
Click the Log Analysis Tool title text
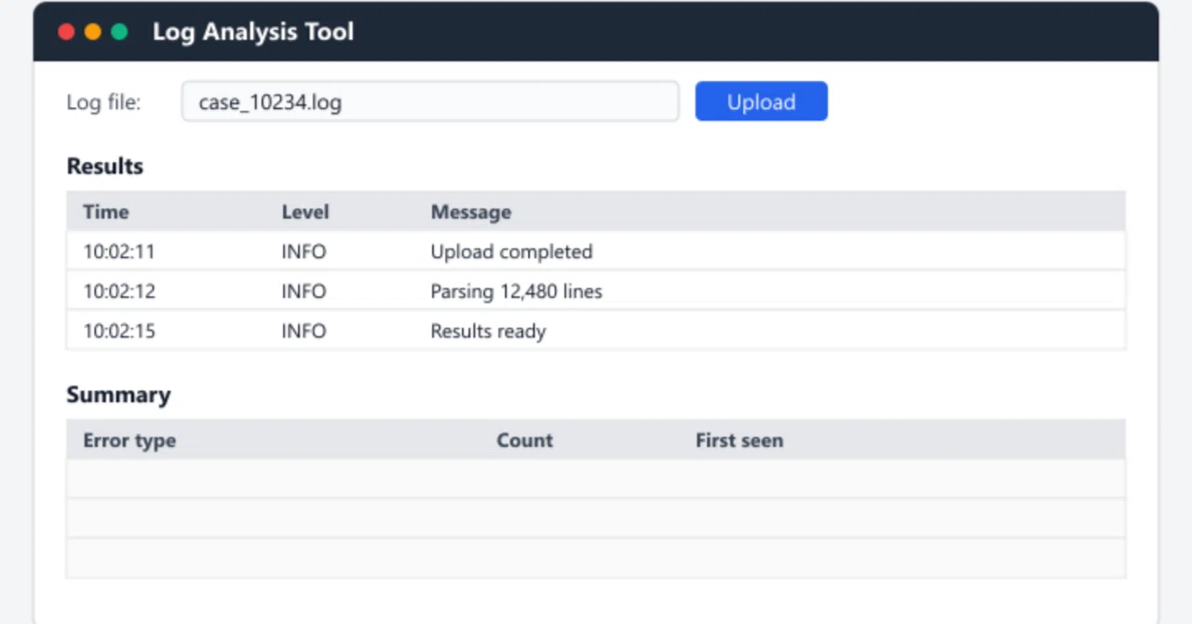253,32
